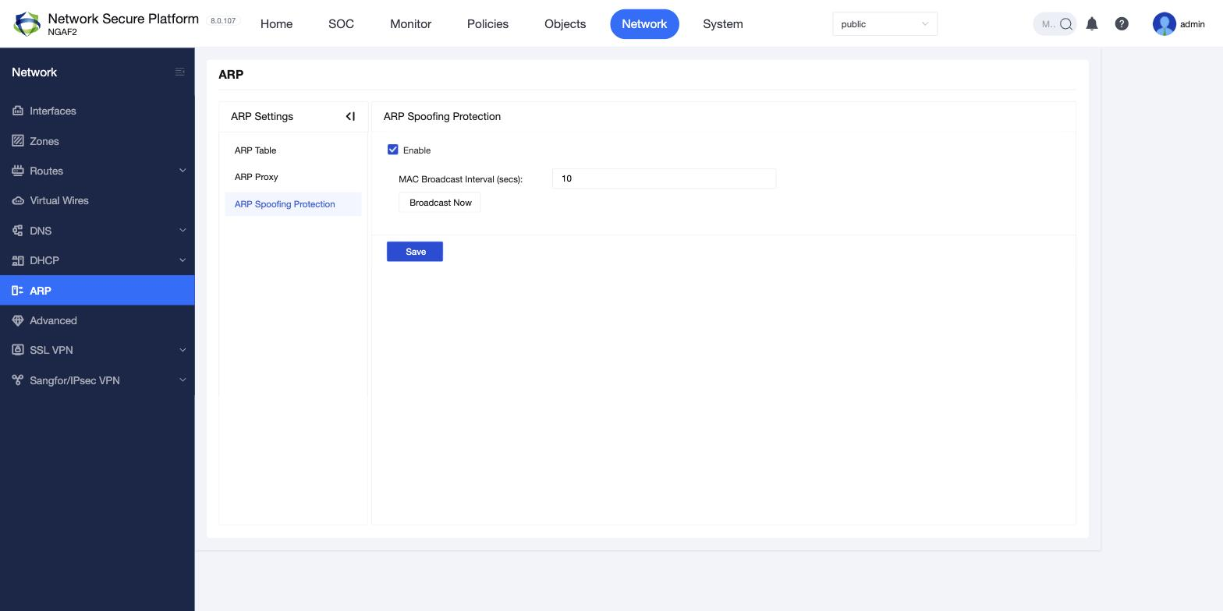The height and width of the screenshot is (611, 1223).
Task: Open the public dropdown selector
Action: (x=884, y=24)
